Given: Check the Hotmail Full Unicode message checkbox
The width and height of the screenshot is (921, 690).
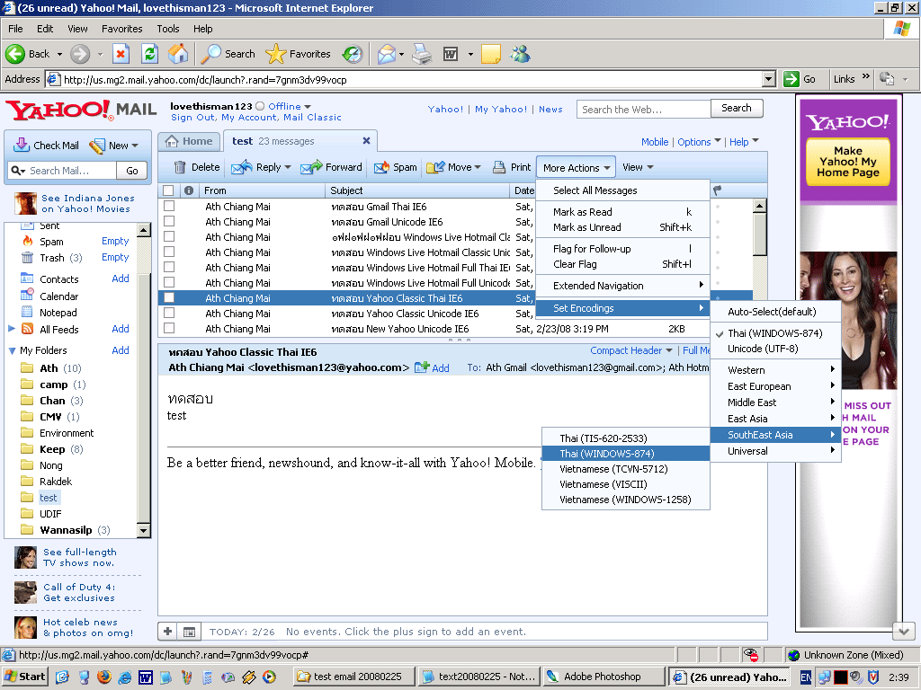Looking at the screenshot, I should [x=169, y=282].
